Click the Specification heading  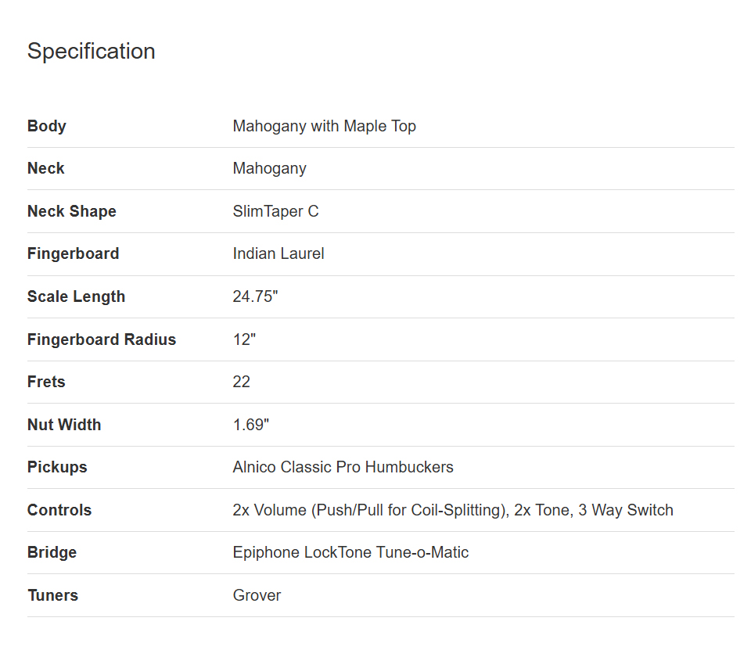click(91, 52)
